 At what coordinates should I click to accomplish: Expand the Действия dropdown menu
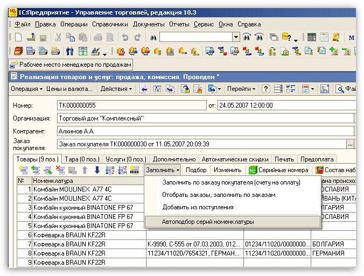tap(116, 89)
